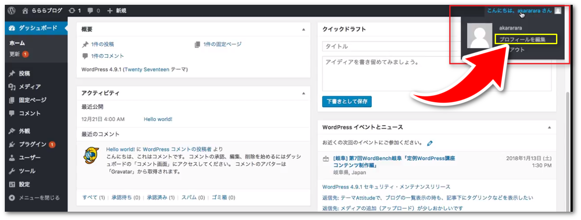Filter comments by スパム (0)
The width and height of the screenshot is (581, 220).
193,198
